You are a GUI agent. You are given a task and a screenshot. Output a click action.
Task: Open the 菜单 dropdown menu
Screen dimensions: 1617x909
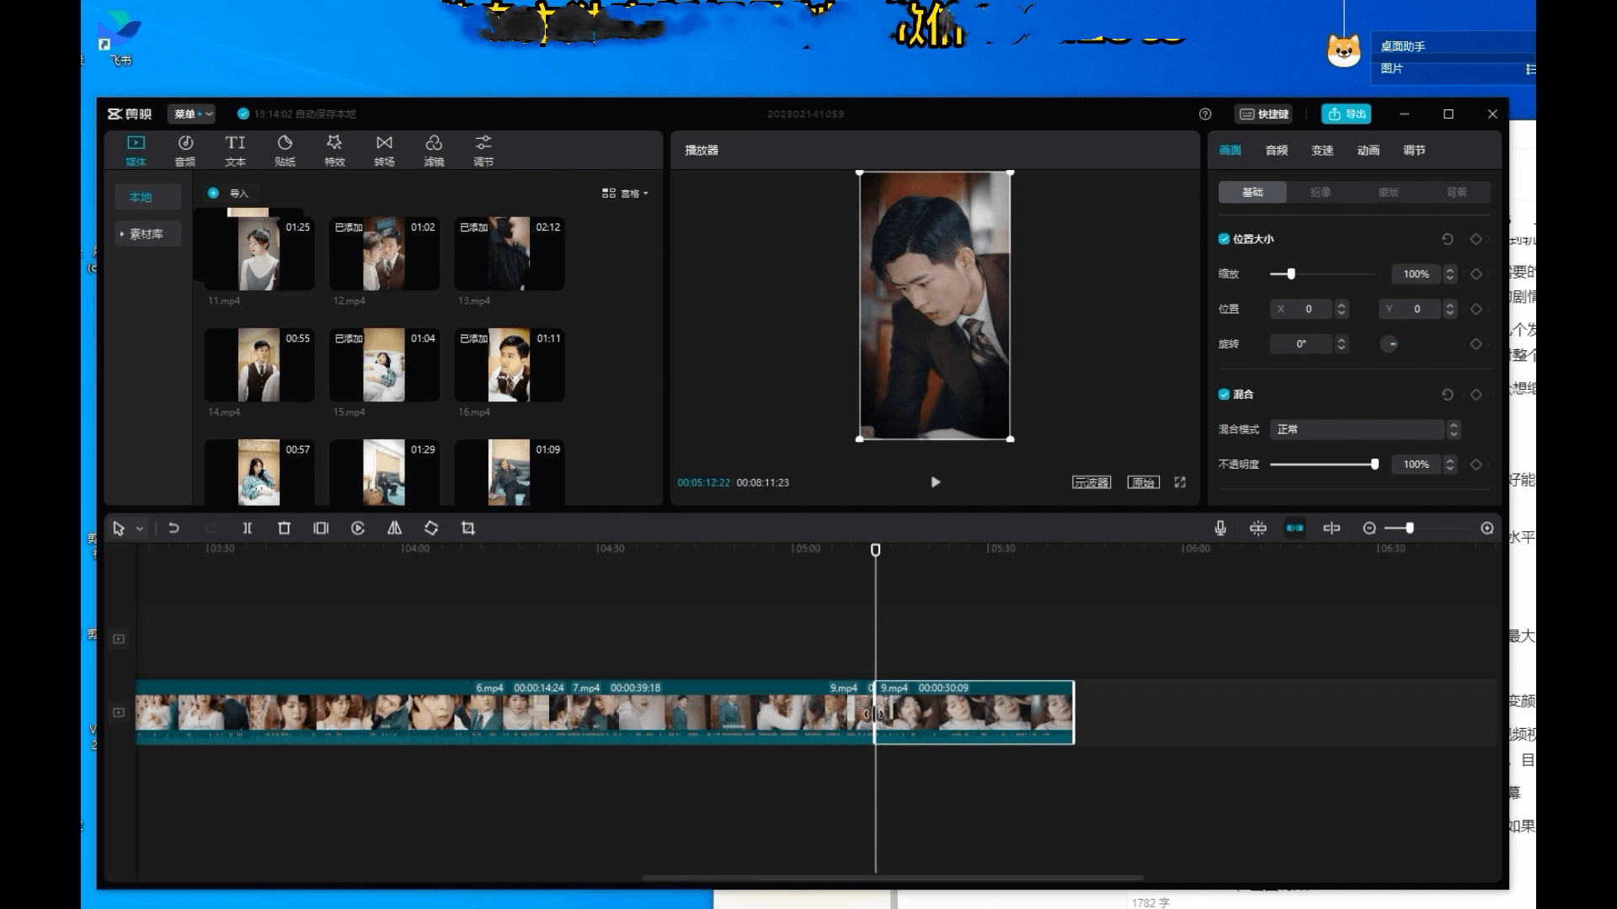[193, 114]
